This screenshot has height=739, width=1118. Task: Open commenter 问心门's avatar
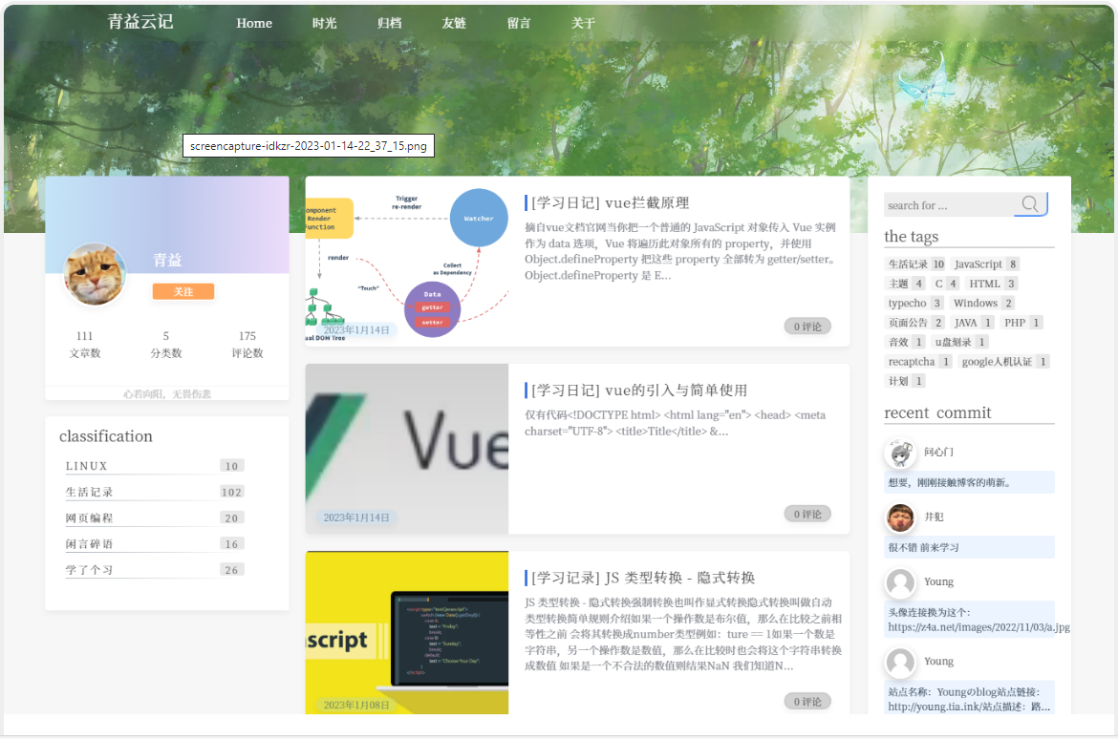[x=900, y=453]
